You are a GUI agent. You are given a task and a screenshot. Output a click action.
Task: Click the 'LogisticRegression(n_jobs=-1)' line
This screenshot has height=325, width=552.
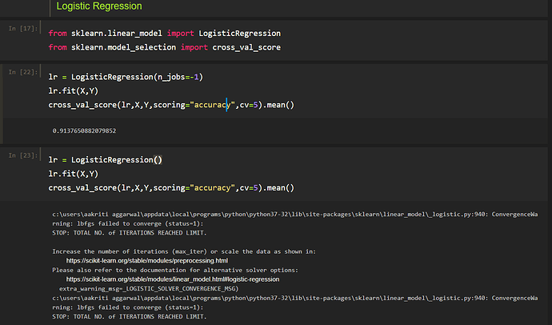click(126, 77)
